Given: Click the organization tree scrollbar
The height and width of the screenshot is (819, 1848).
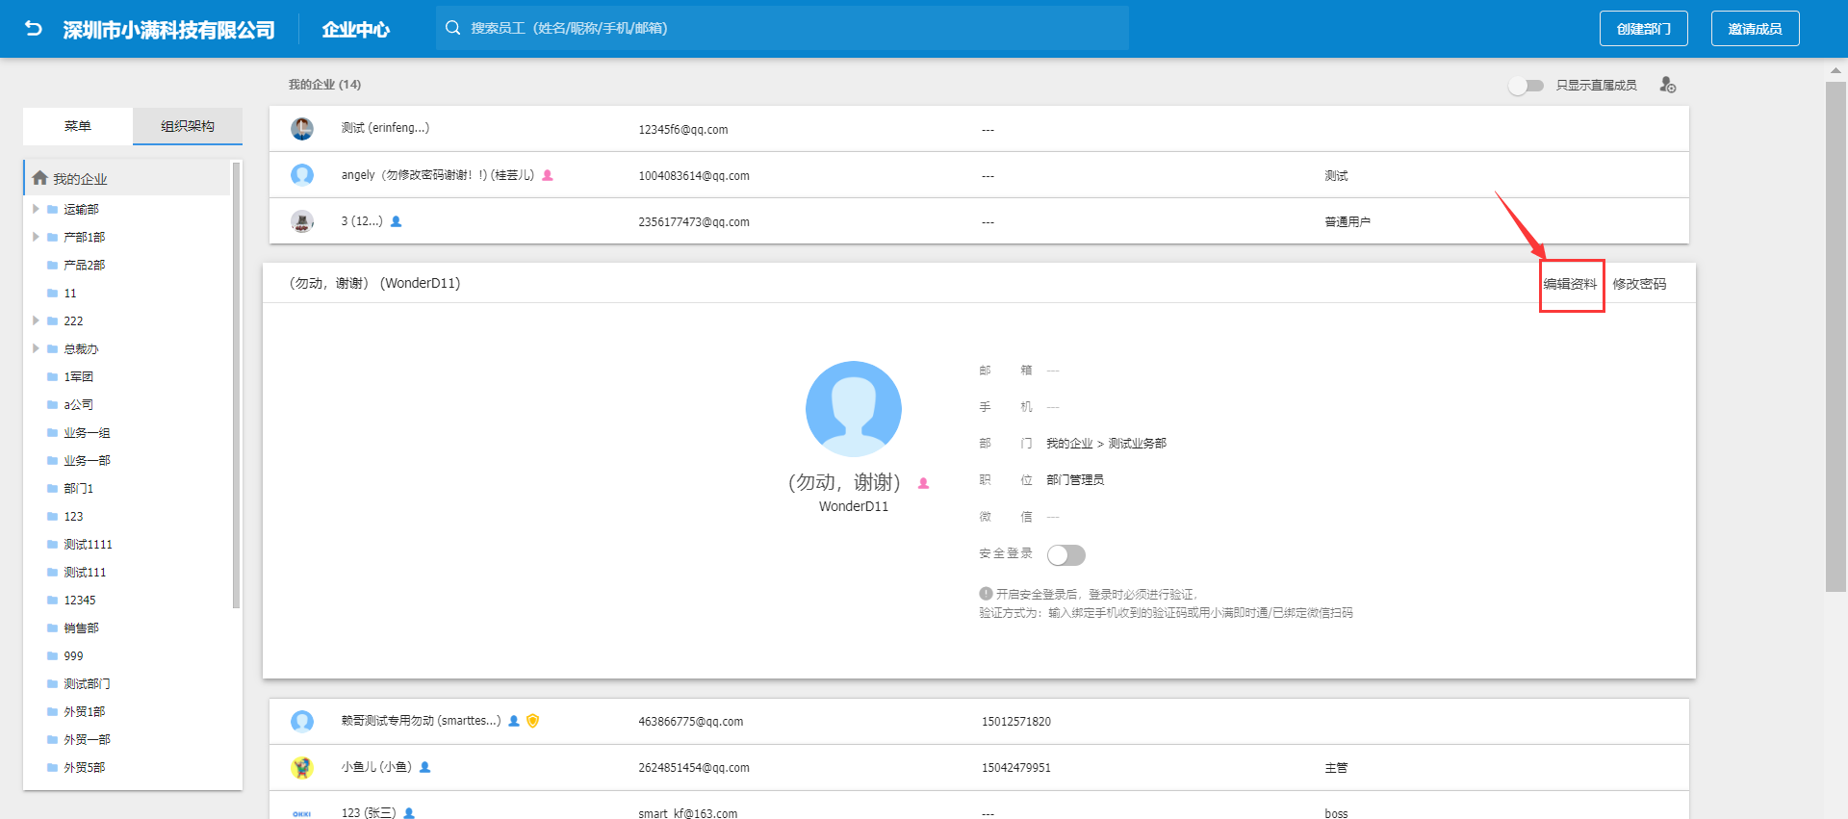Looking at the screenshot, I should (236, 385).
